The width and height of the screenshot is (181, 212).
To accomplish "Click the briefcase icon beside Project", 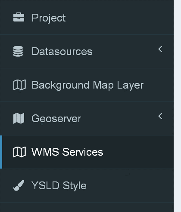I will [19, 17].
